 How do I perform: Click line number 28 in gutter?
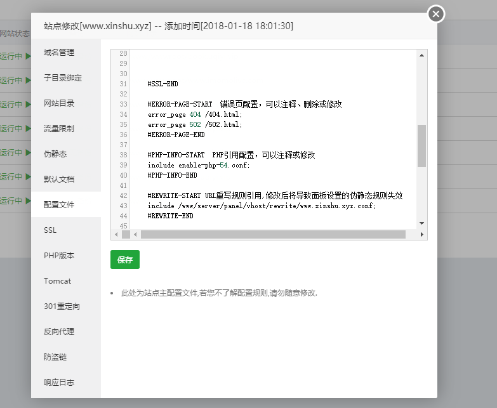[x=123, y=53]
